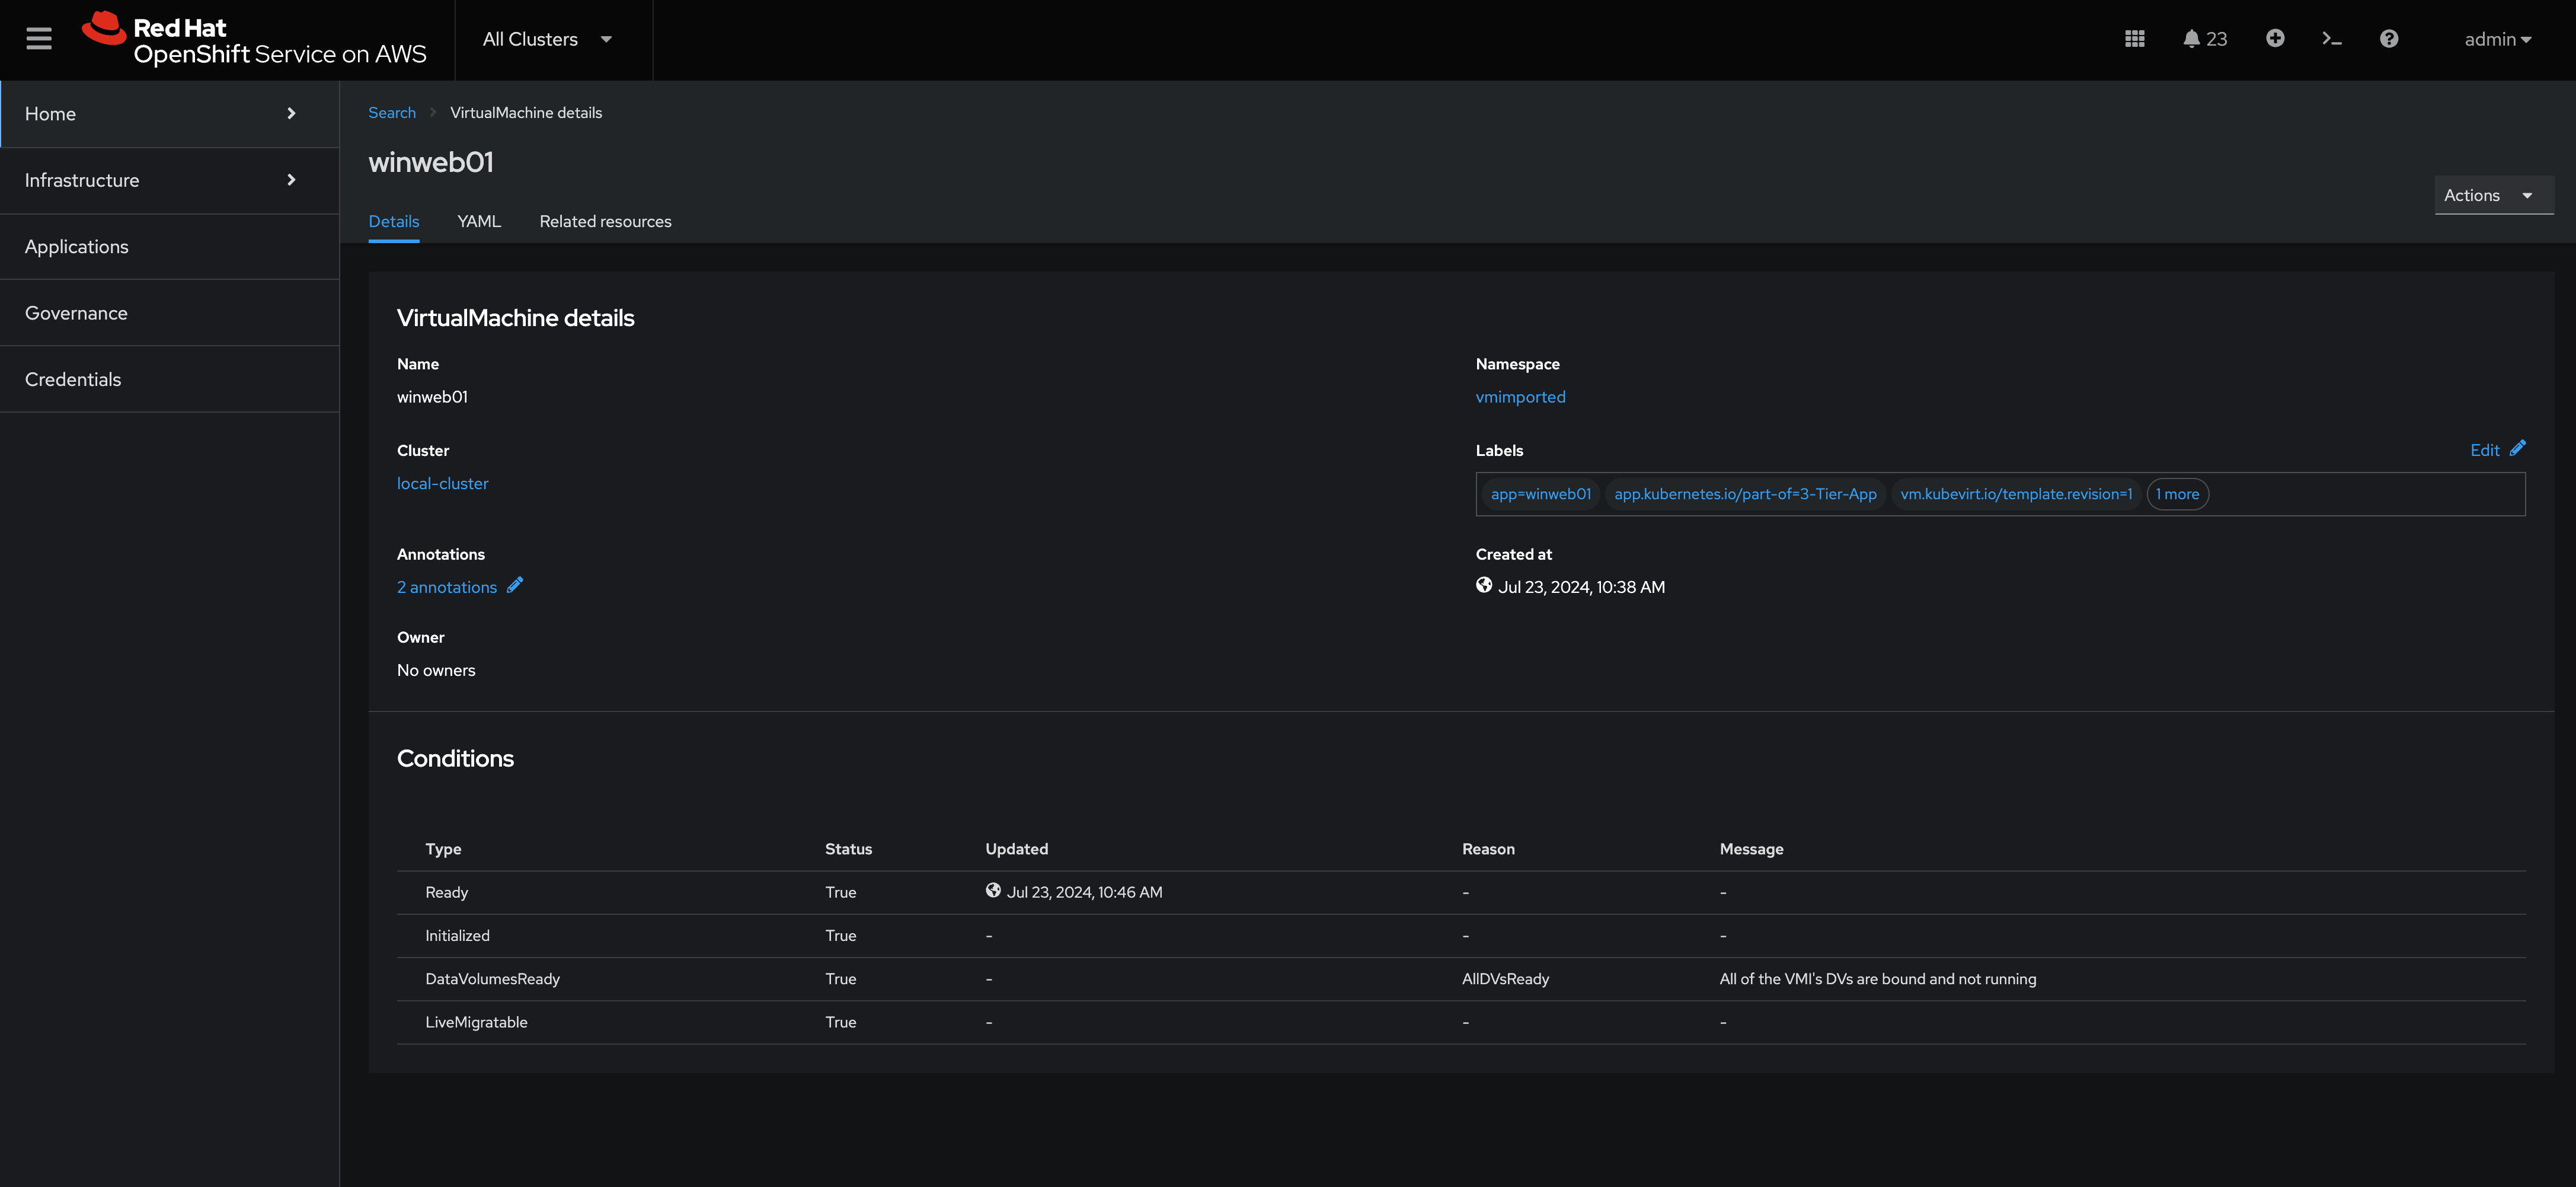This screenshot has width=2576, height=1187.
Task: Go to Governance in the sidebar
Action: (170, 313)
